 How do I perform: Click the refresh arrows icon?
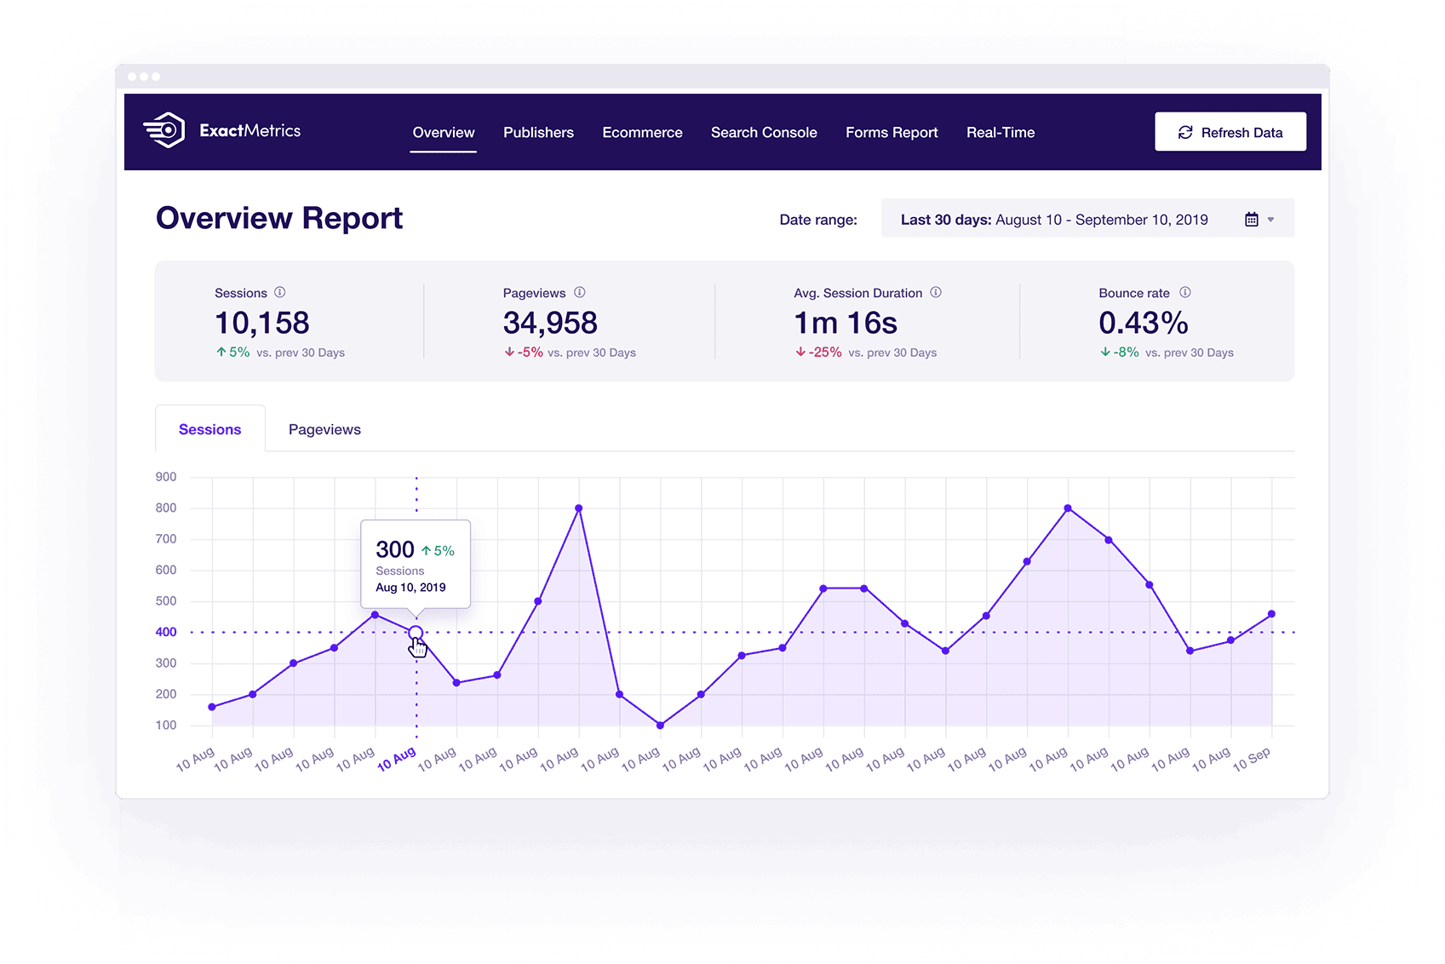1185,132
